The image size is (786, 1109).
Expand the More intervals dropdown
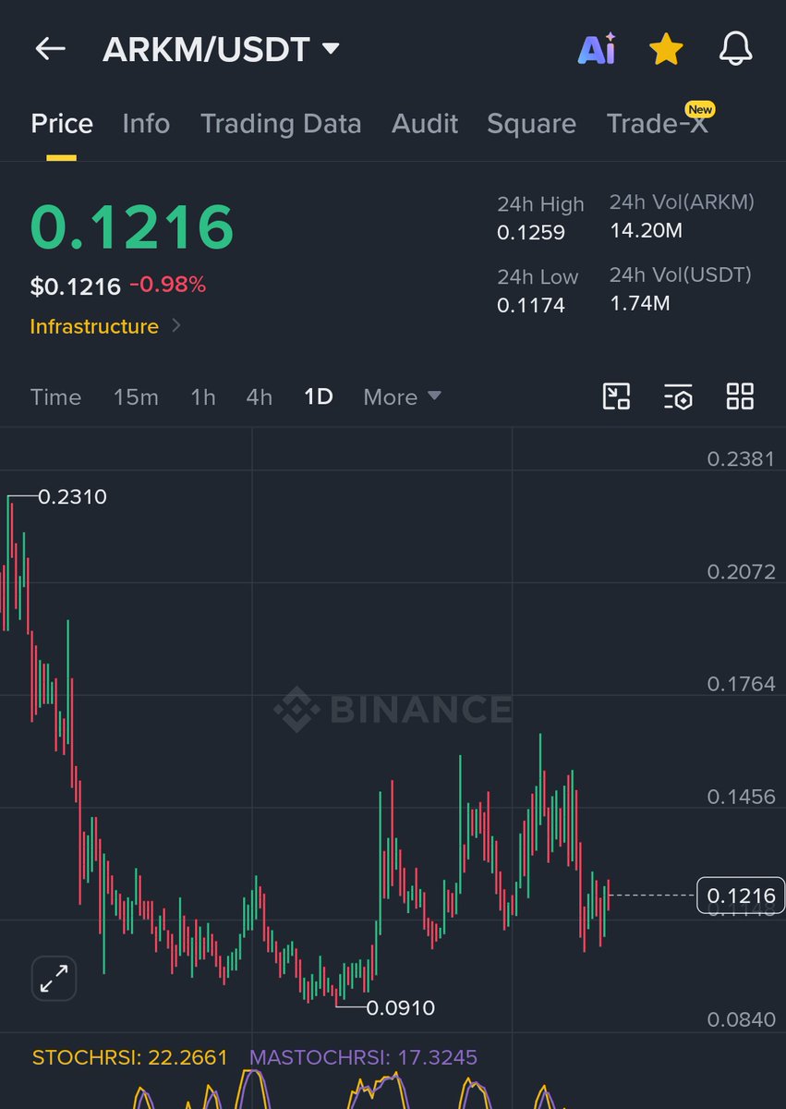(402, 397)
